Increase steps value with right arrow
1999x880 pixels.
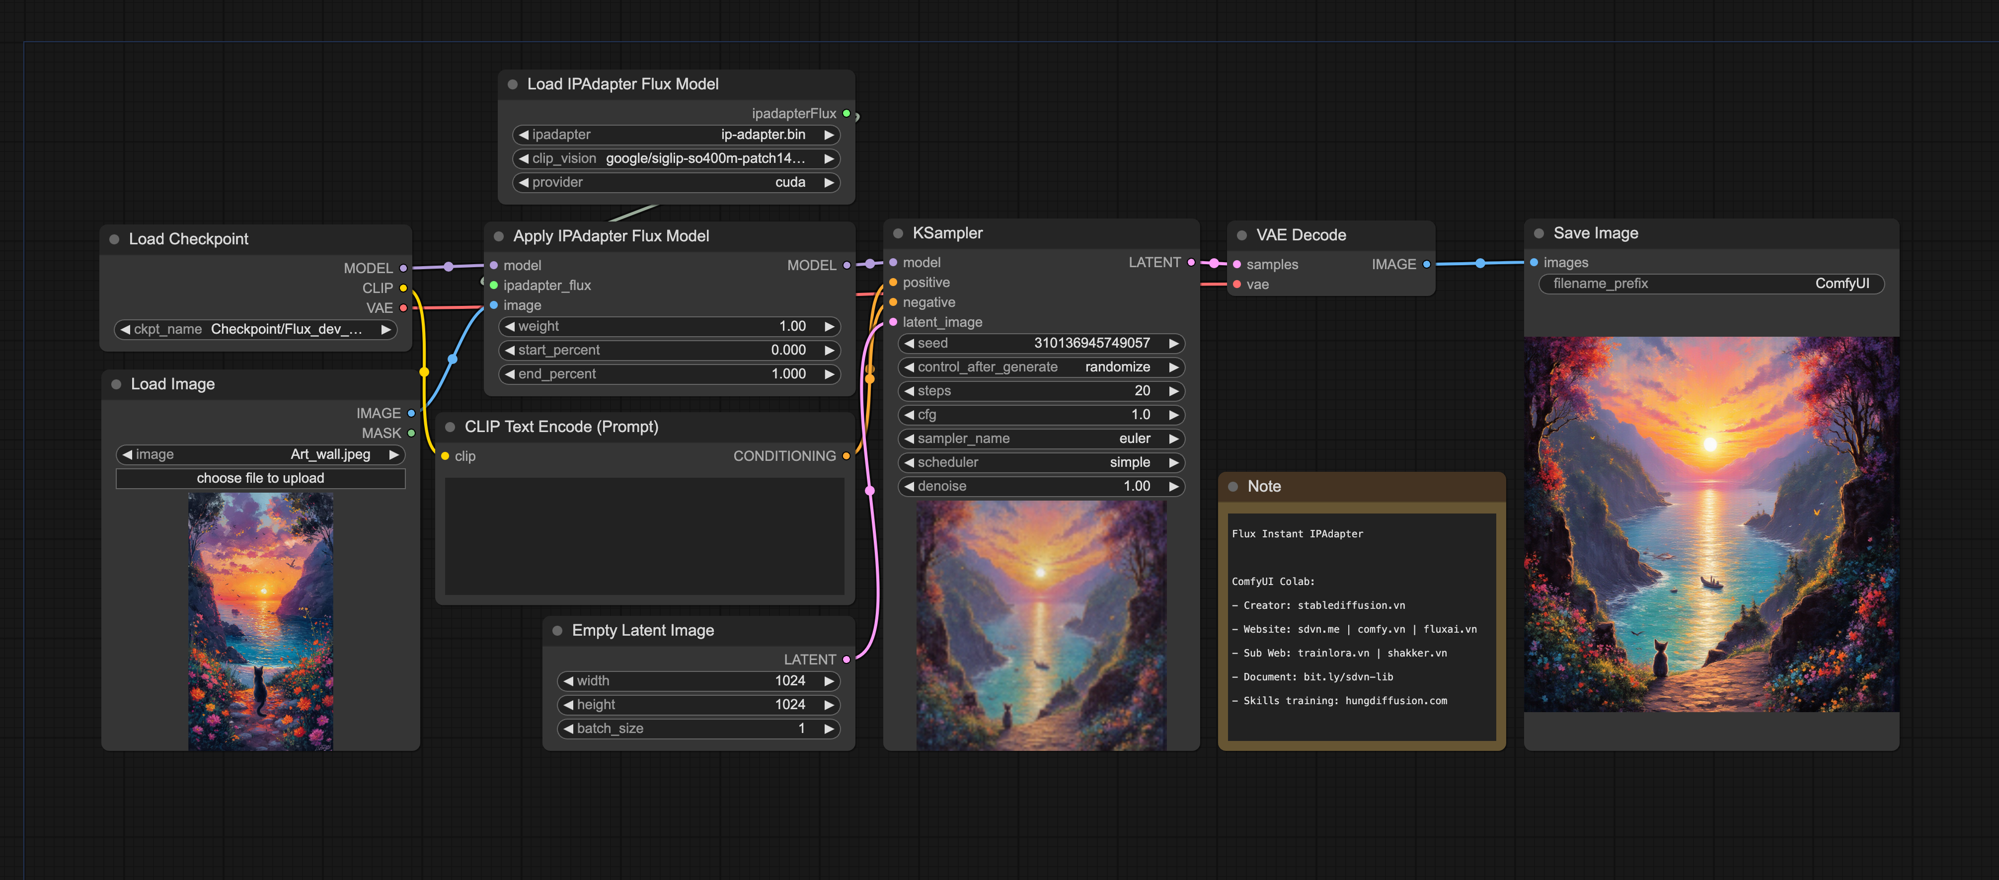[x=1173, y=391]
